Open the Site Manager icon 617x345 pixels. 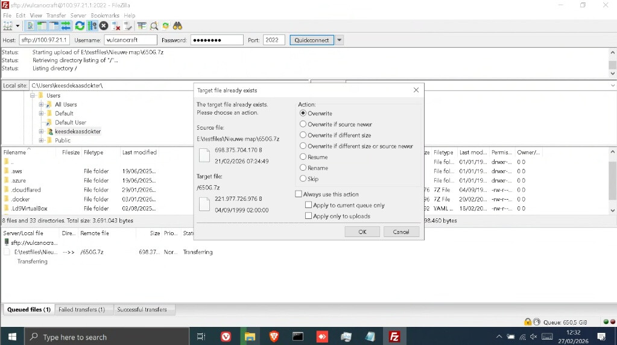[x=8, y=26]
